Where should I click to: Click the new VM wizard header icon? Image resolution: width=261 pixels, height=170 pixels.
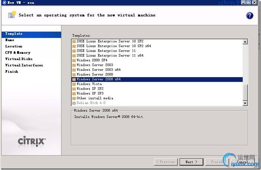click(12, 15)
